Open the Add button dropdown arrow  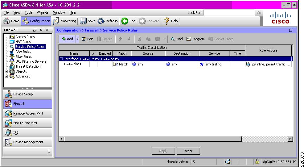77,39
